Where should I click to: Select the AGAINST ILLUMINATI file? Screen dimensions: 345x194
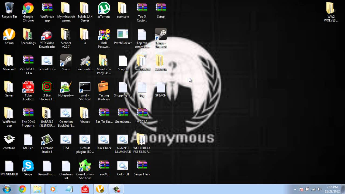point(123,143)
